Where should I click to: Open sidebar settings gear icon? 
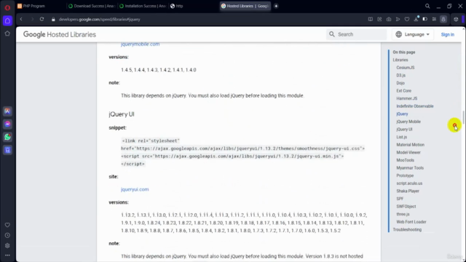(x=7, y=246)
